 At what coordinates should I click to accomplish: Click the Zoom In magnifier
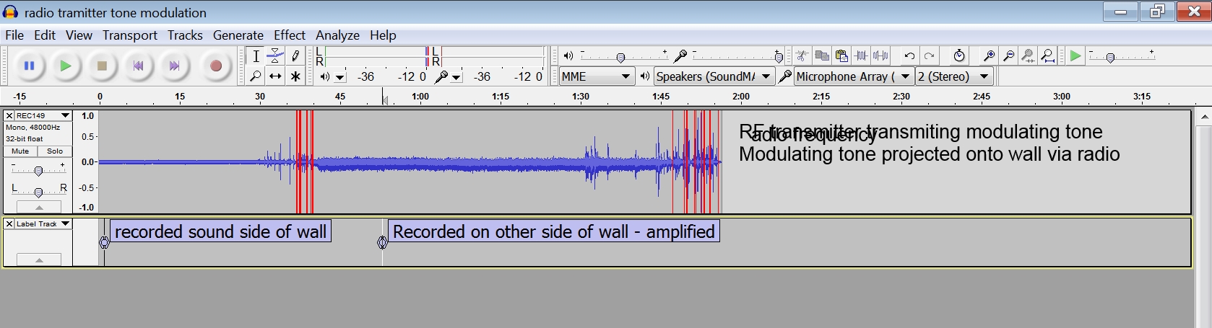click(989, 56)
